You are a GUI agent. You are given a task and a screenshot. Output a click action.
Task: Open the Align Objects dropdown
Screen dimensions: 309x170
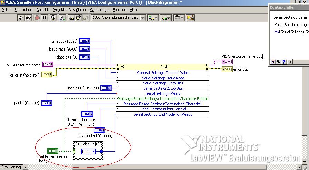pyautogui.click(x=153, y=18)
